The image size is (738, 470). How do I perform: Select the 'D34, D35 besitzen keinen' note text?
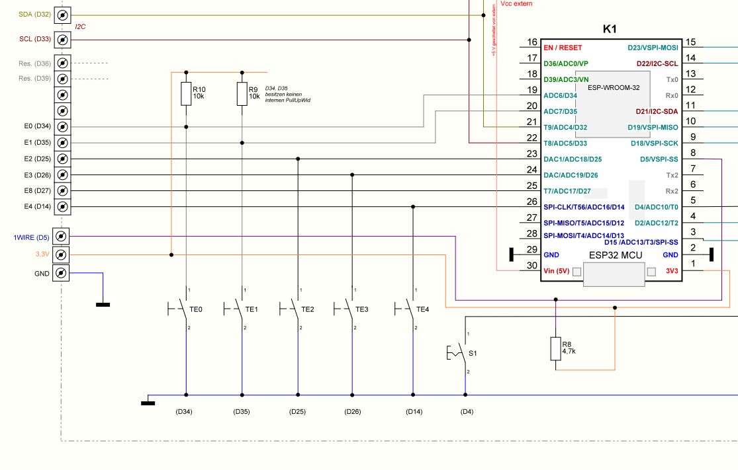coord(288,94)
